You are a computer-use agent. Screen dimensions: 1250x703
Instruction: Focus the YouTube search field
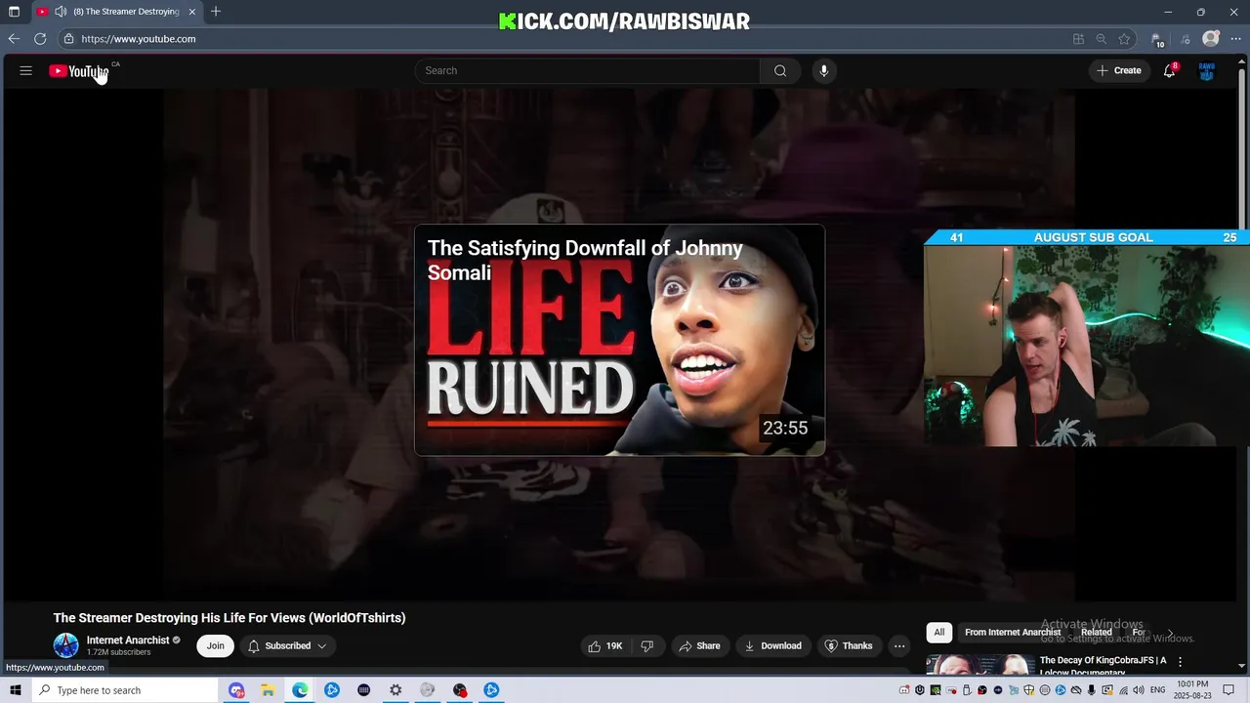[588, 70]
